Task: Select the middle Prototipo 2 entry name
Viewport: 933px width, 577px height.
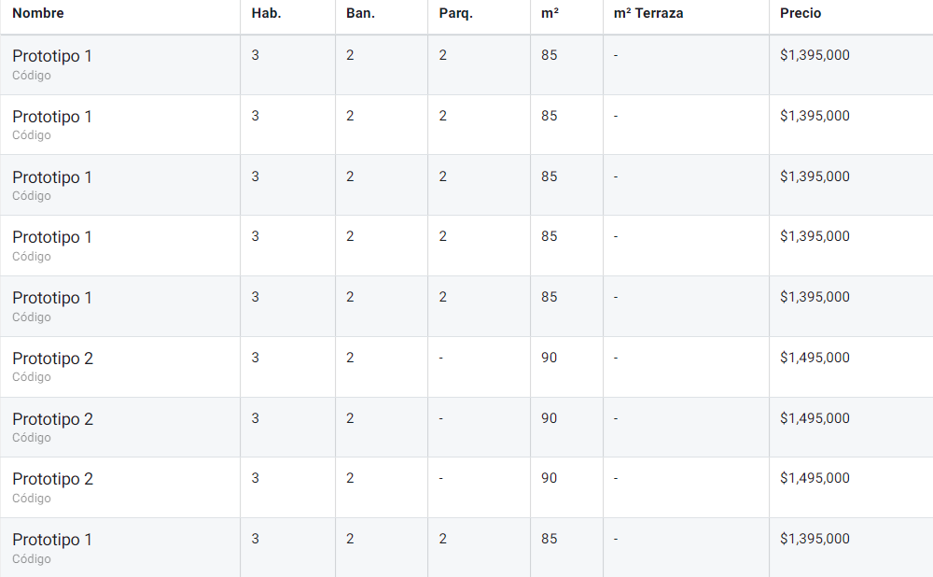Action: click(x=52, y=419)
